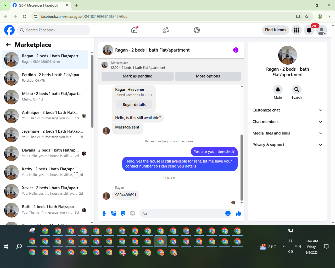Show hidden system tray icons chevron
The width and height of the screenshot is (335, 268).
[x=284, y=247]
